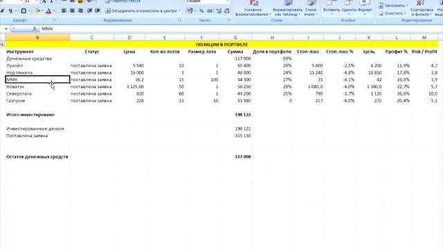443x249 pixels.
Task: Select the Risk / Profit header cell
Action: coord(424,52)
